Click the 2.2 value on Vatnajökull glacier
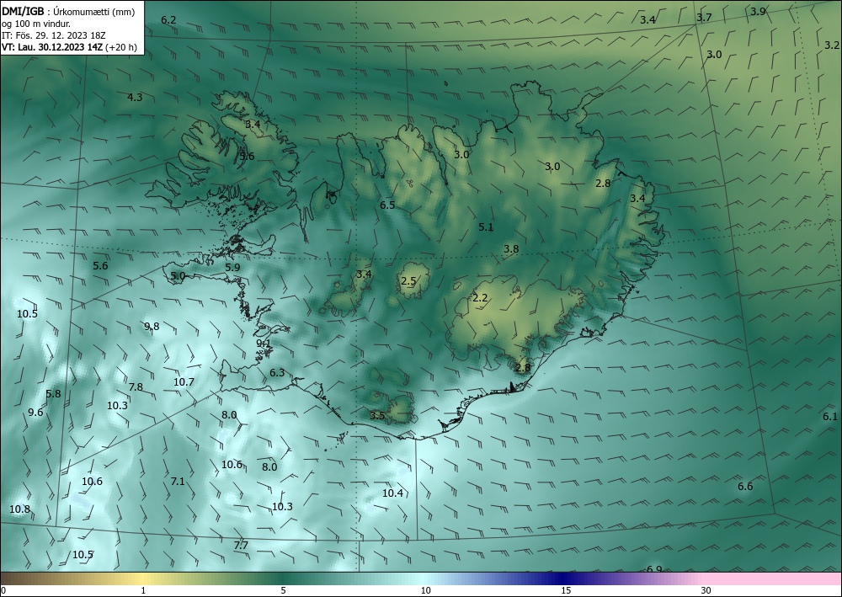This screenshot has height=597, width=842. coord(480,297)
